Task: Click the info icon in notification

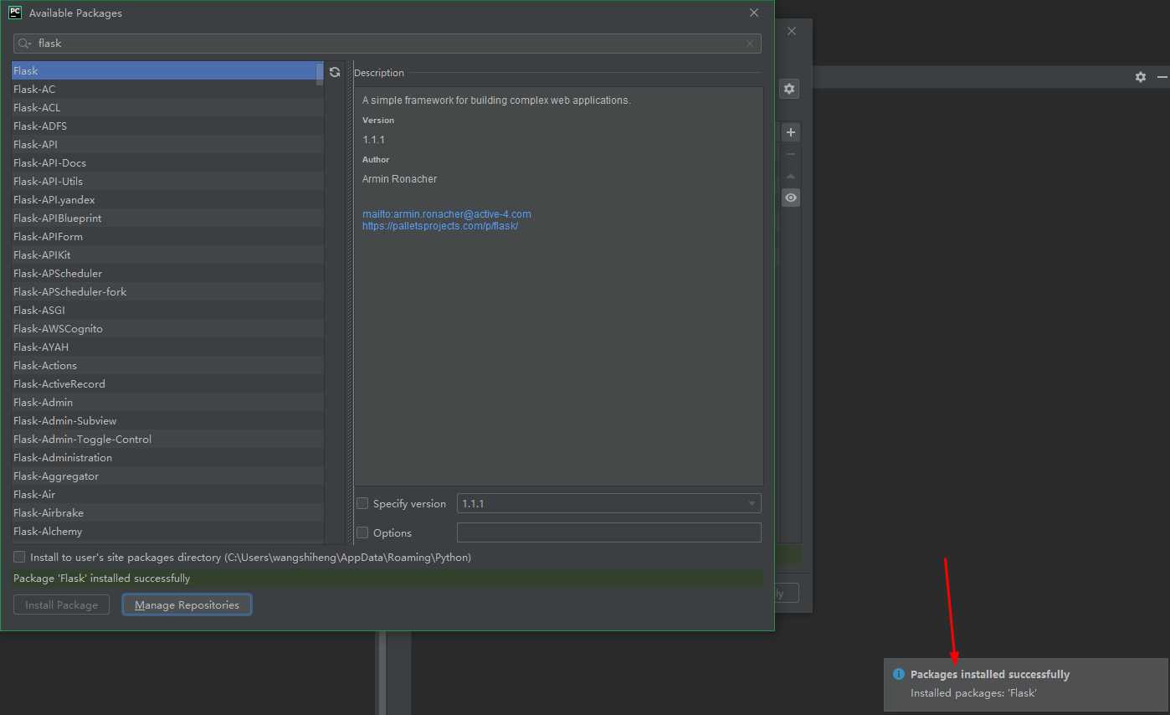Action: pos(899,674)
